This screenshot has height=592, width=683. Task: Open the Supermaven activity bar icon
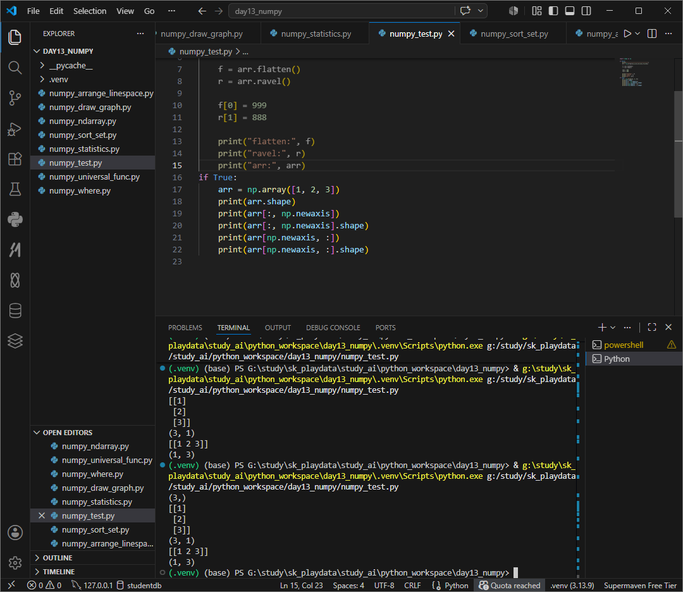pyautogui.click(x=15, y=250)
